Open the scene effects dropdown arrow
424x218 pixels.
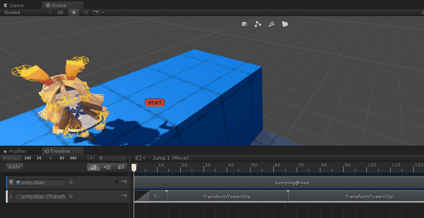103,12
